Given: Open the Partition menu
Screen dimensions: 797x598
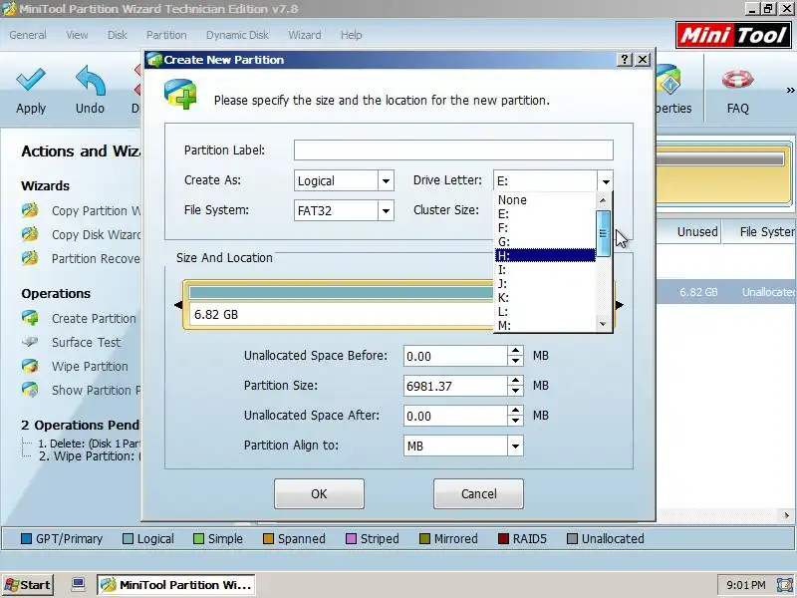Looking at the screenshot, I should coord(166,35).
